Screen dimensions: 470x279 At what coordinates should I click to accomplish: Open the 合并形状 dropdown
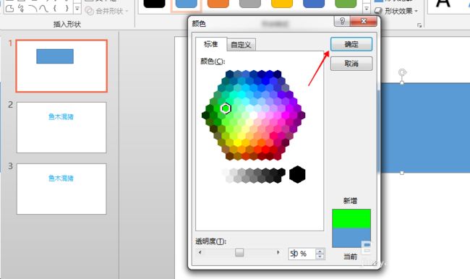tap(107, 11)
